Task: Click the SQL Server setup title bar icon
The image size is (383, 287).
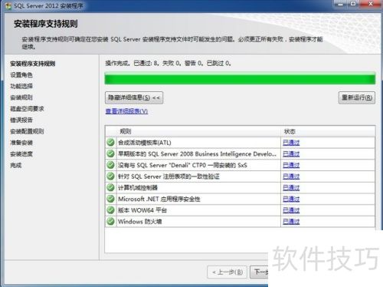Action: coord(8,5)
